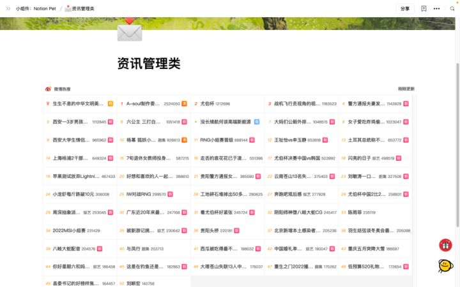Open the 阴阳师神堕八岐大蛇CG topic
Viewport: 460px width, 287px height.
click(x=298, y=212)
